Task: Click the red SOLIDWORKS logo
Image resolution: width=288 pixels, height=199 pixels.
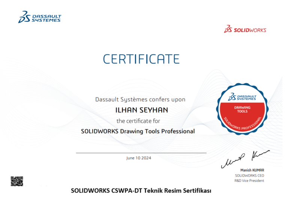Action: [x=245, y=29]
